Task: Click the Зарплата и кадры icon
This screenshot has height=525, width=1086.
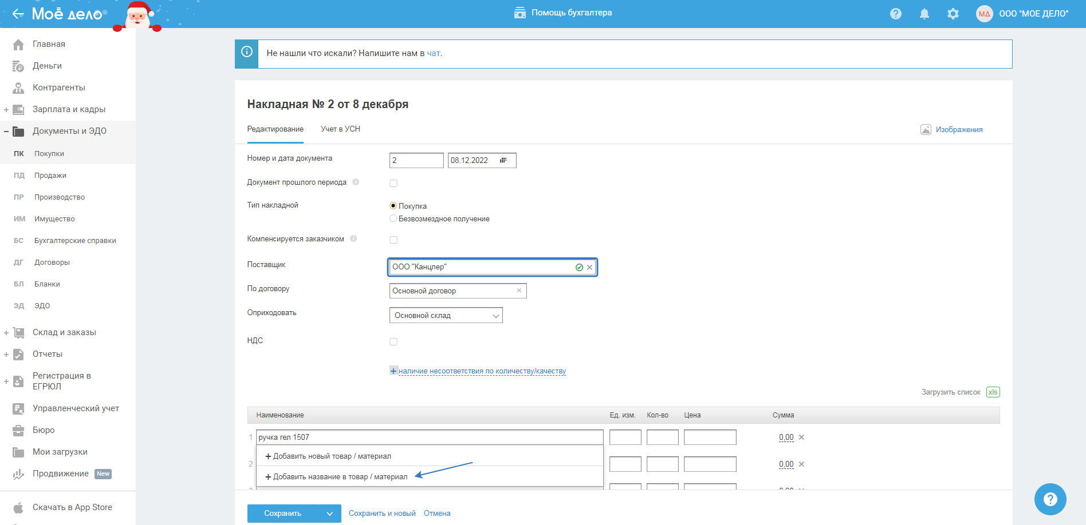Action: pos(18,110)
